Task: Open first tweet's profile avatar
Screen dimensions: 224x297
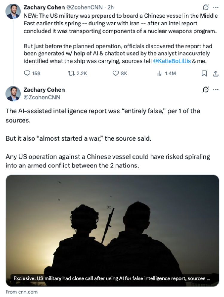Action: coord(13,11)
